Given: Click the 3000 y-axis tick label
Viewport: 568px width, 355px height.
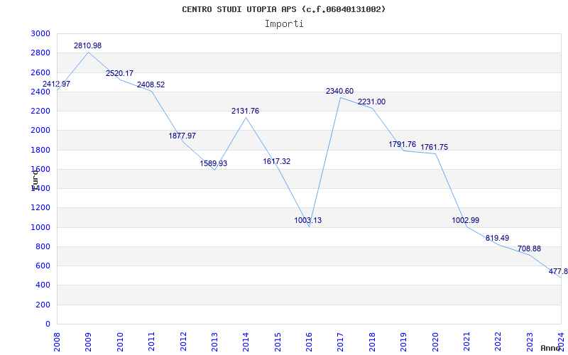Looking at the screenshot, I should tap(40, 33).
